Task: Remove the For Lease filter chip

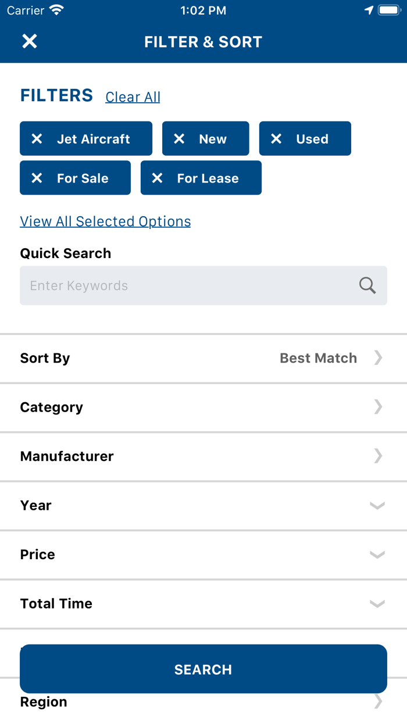Action: [x=157, y=178]
